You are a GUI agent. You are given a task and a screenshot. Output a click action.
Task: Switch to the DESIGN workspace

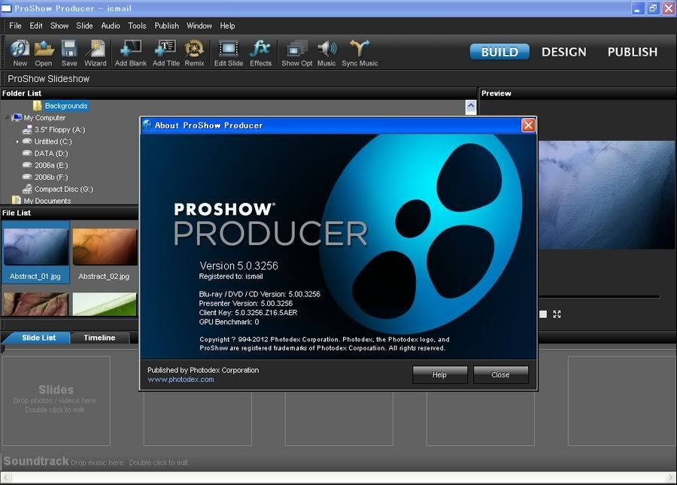[x=564, y=52]
